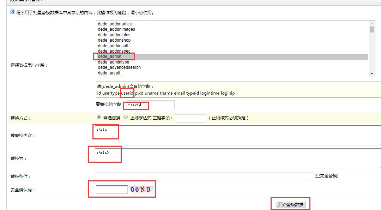Click the 主键字段 text field

coord(190,118)
